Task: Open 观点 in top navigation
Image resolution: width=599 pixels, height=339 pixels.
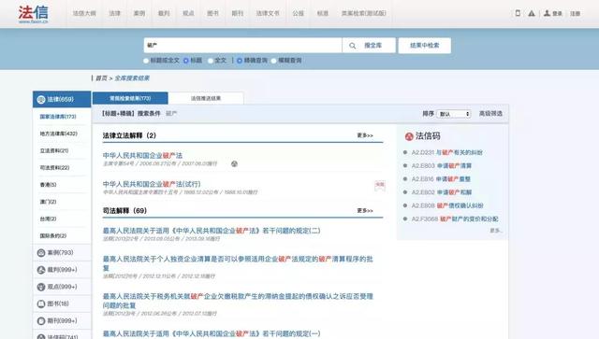Action: (x=188, y=13)
